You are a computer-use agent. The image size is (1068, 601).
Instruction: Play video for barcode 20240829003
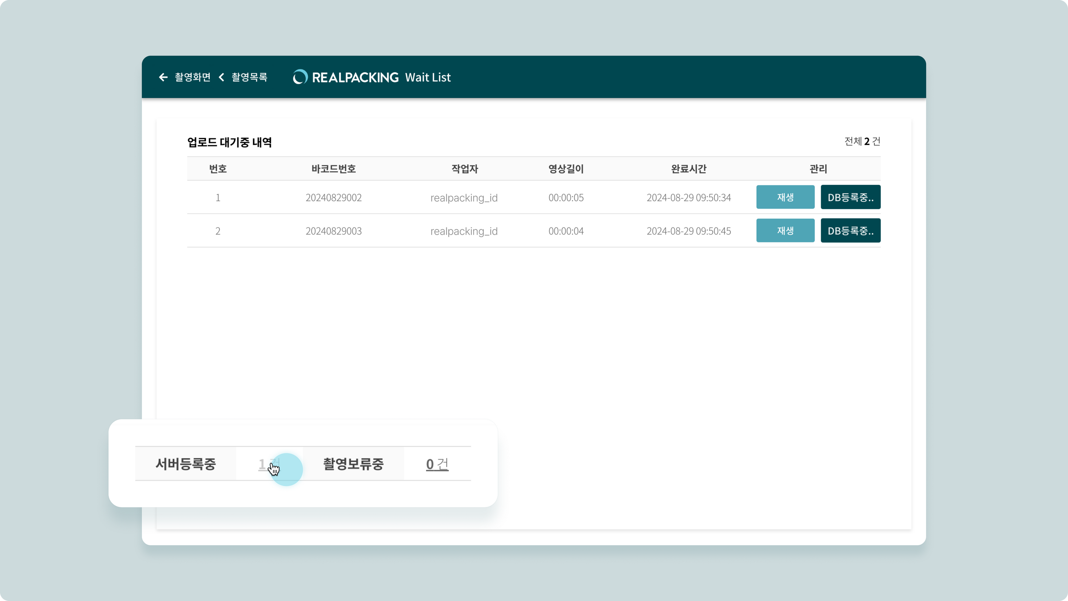tap(785, 231)
